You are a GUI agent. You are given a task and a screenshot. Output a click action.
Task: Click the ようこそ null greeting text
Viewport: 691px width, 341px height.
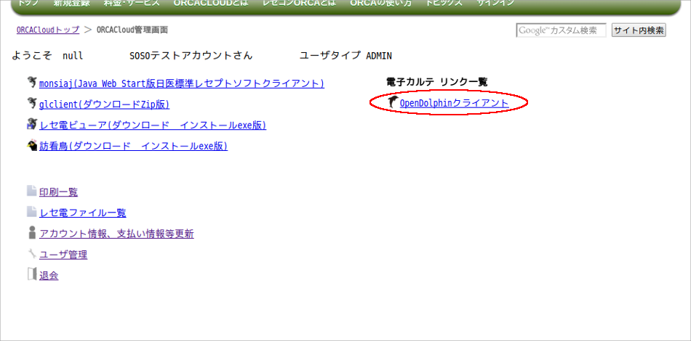click(47, 56)
